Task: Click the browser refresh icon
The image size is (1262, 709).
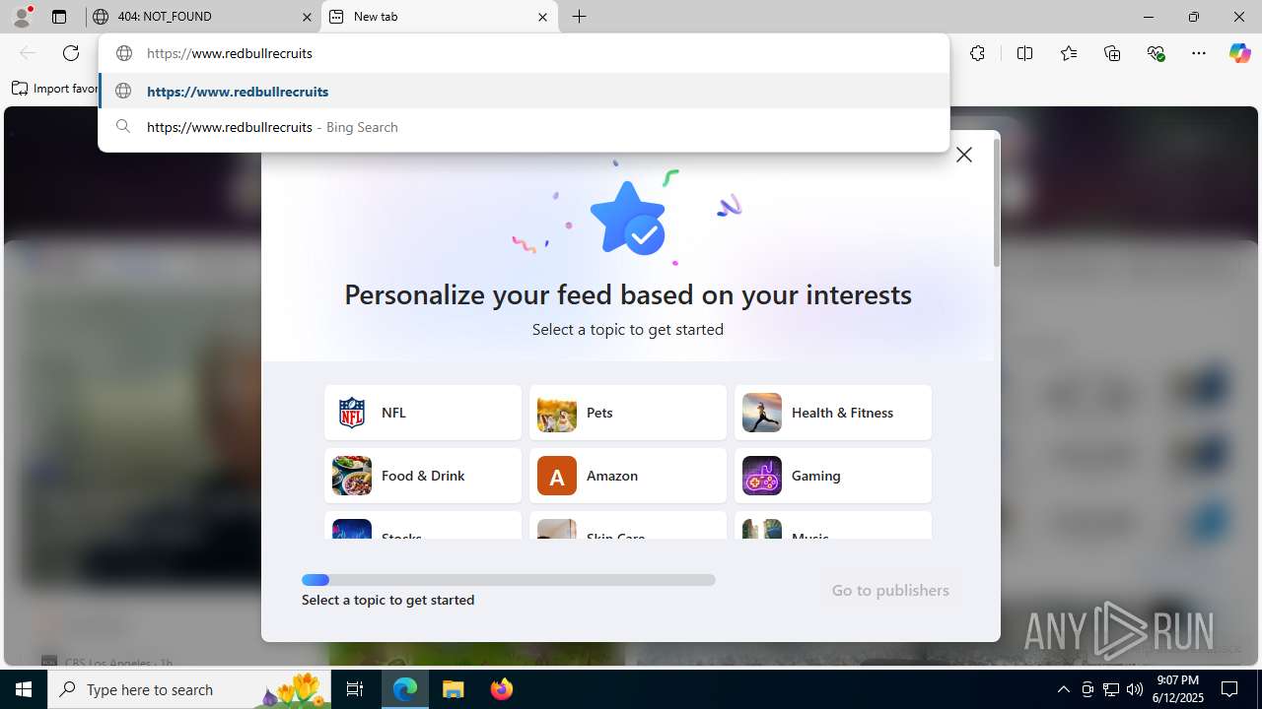Action: [71, 53]
